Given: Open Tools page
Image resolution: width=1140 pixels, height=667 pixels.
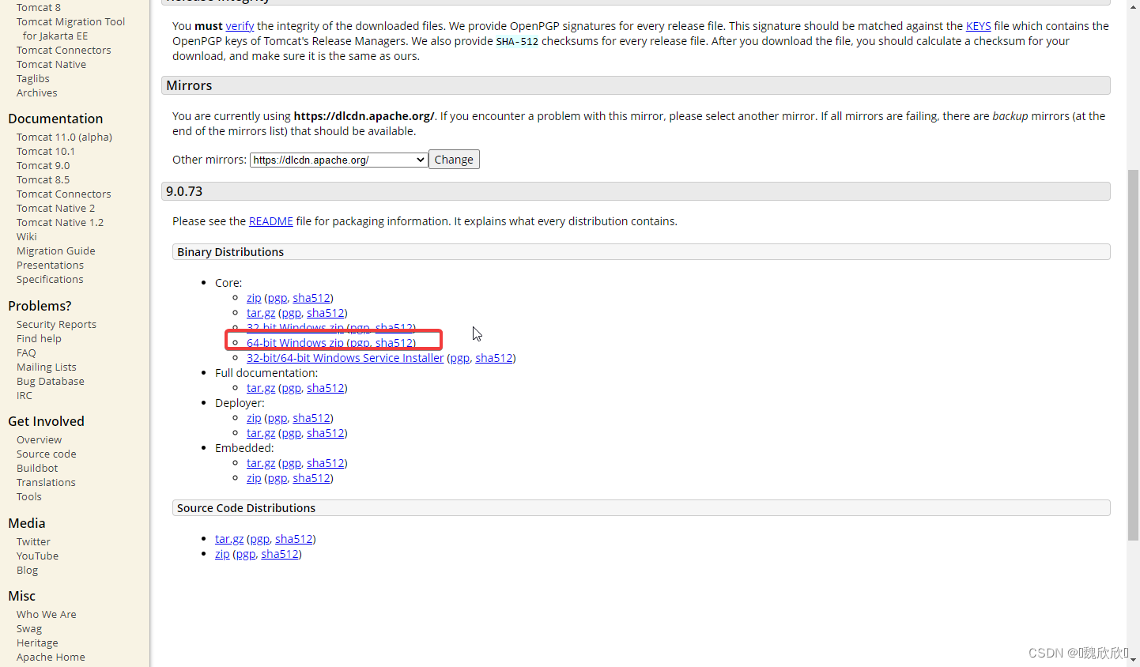Looking at the screenshot, I should tap(29, 496).
